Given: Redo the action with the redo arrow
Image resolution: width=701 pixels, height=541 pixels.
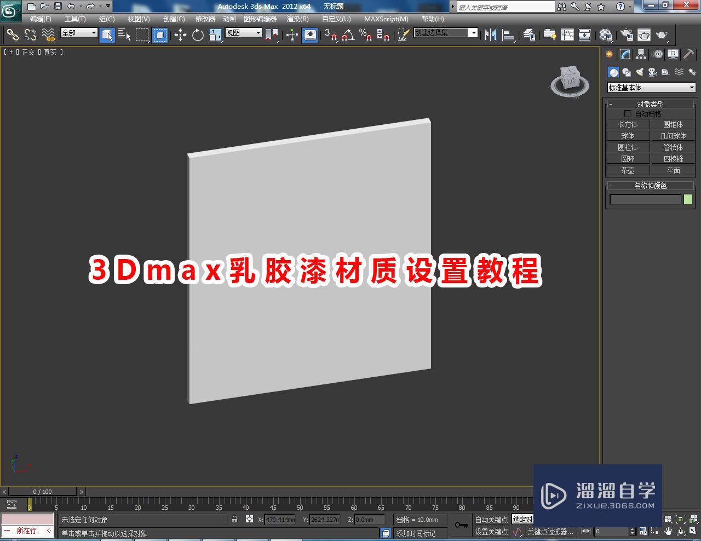Looking at the screenshot, I should pyautogui.click(x=90, y=7).
